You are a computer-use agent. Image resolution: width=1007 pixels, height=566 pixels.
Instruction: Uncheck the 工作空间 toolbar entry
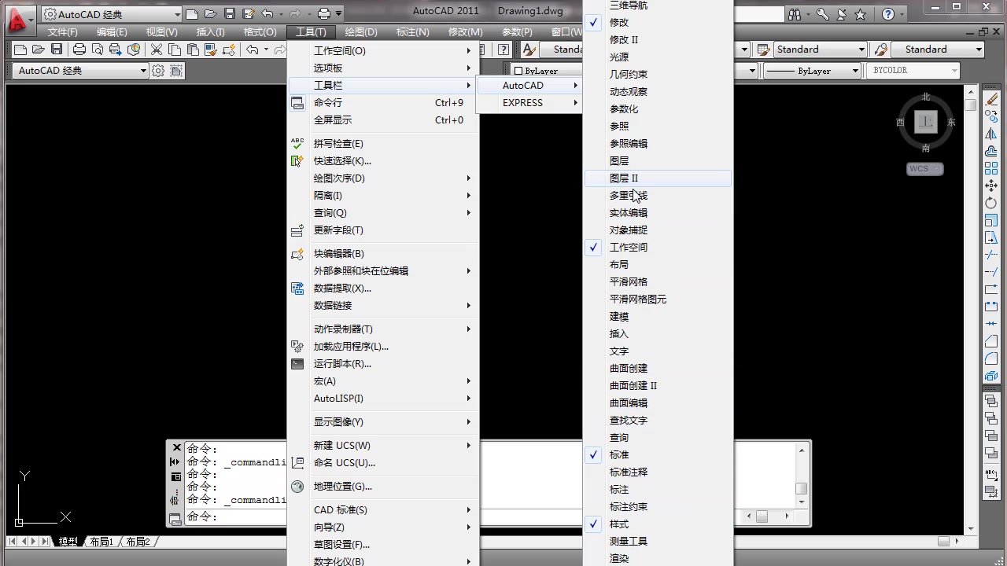(x=658, y=248)
